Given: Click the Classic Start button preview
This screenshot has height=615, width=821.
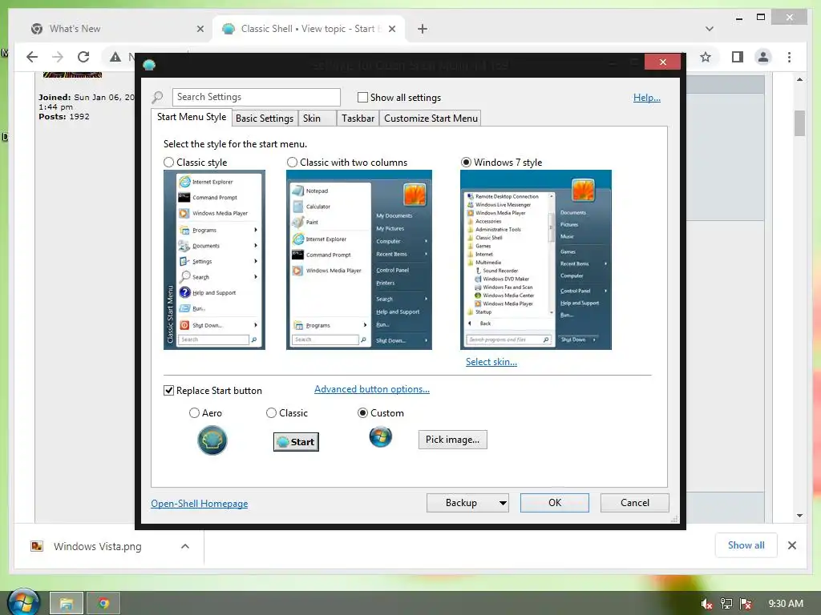Looking at the screenshot, I should click(x=296, y=442).
